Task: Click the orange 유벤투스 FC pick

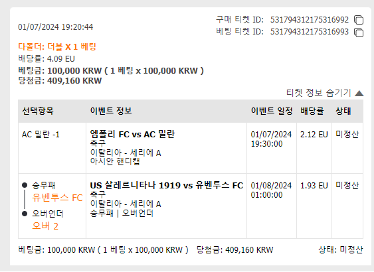Action: pos(57,198)
